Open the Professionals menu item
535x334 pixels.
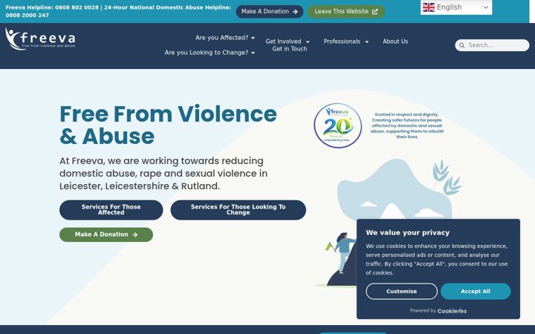[342, 42]
